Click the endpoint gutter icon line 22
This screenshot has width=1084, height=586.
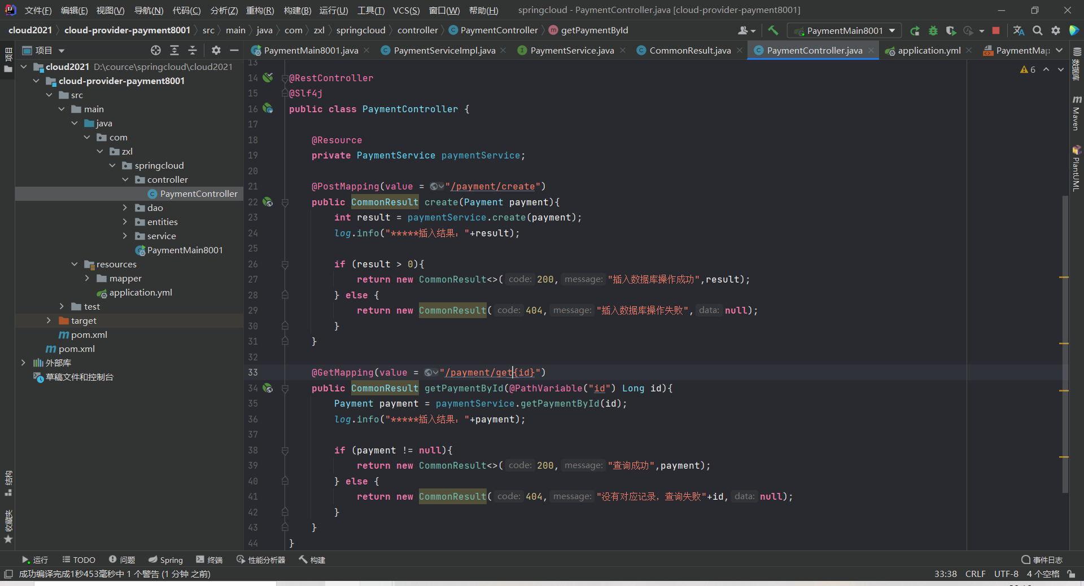[x=268, y=202]
